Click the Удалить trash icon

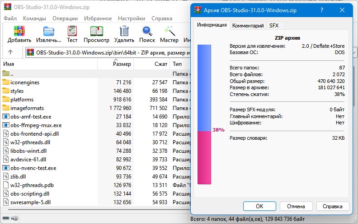click(124, 31)
